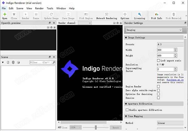This screenshot has height=131, width=188.
Task: Open the 100% zoom dropdown
Action: tap(76, 128)
